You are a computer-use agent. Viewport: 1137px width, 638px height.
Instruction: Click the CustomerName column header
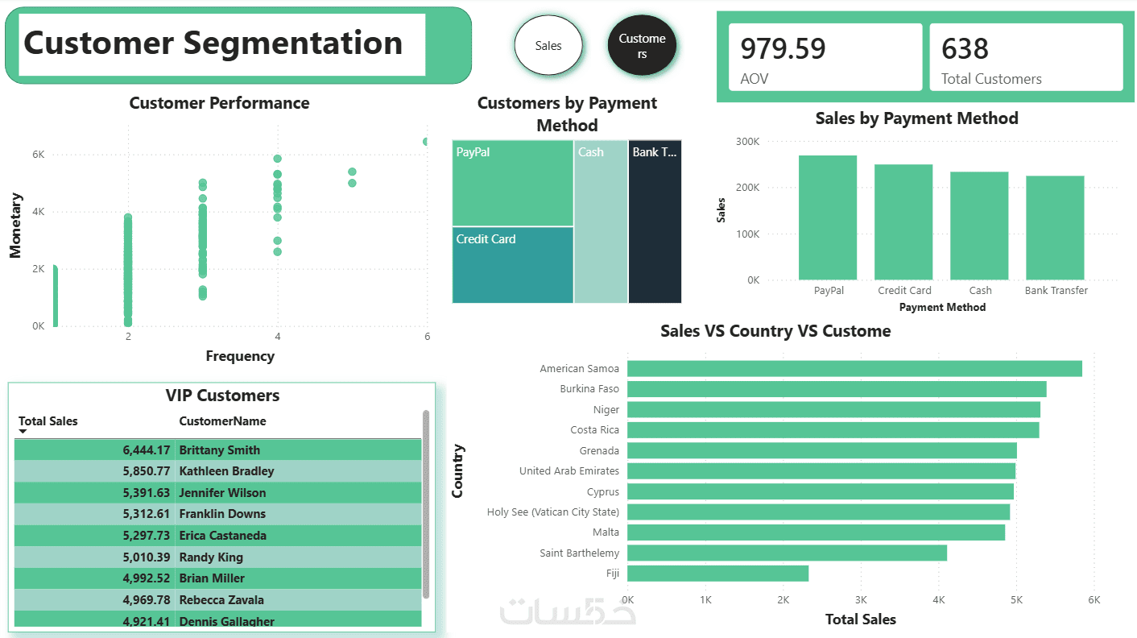(222, 421)
